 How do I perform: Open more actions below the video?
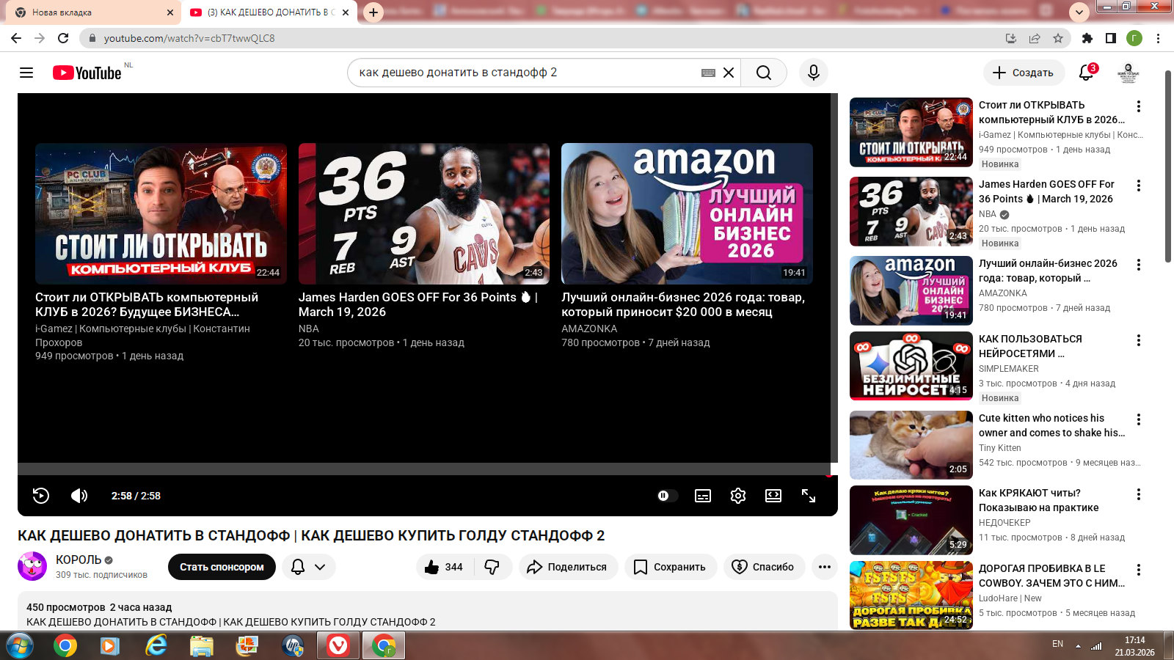point(825,567)
